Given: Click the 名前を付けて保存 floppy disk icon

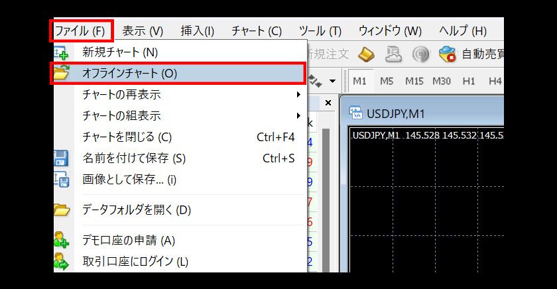Looking at the screenshot, I should (x=61, y=158).
